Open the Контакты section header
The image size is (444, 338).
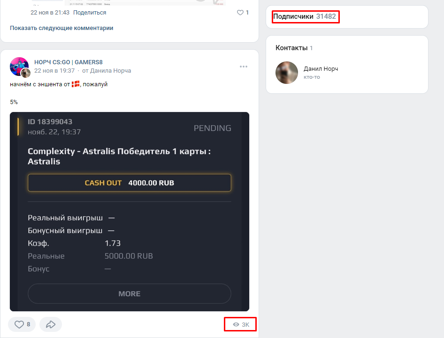click(291, 48)
